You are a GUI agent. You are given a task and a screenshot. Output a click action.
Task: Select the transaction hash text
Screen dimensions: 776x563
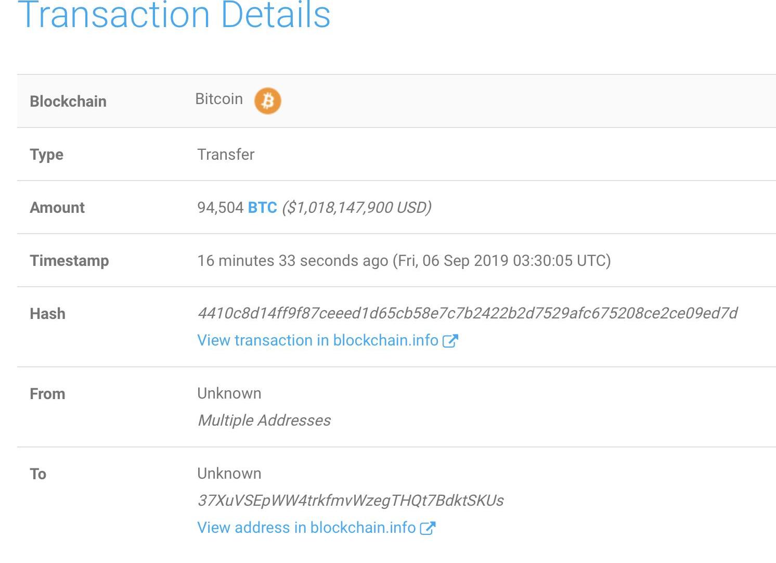(x=467, y=313)
